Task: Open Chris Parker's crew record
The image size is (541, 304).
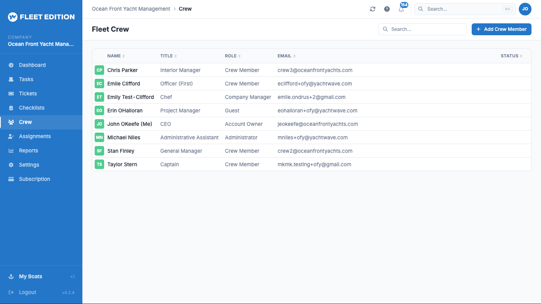Action: [x=122, y=70]
